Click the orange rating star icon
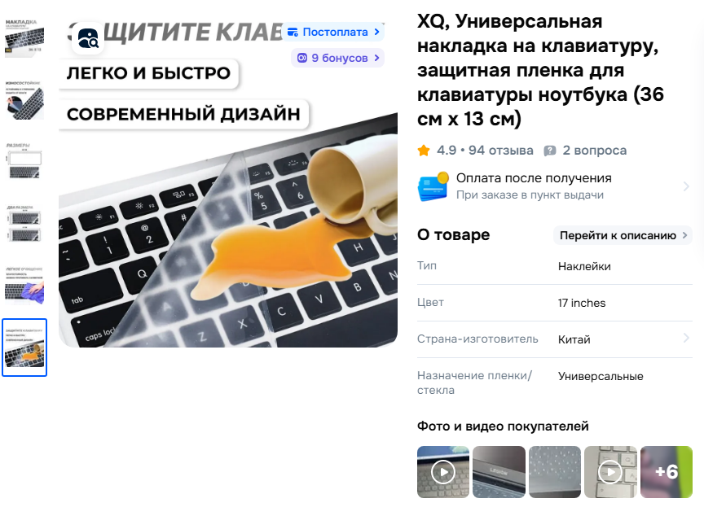 tap(424, 151)
